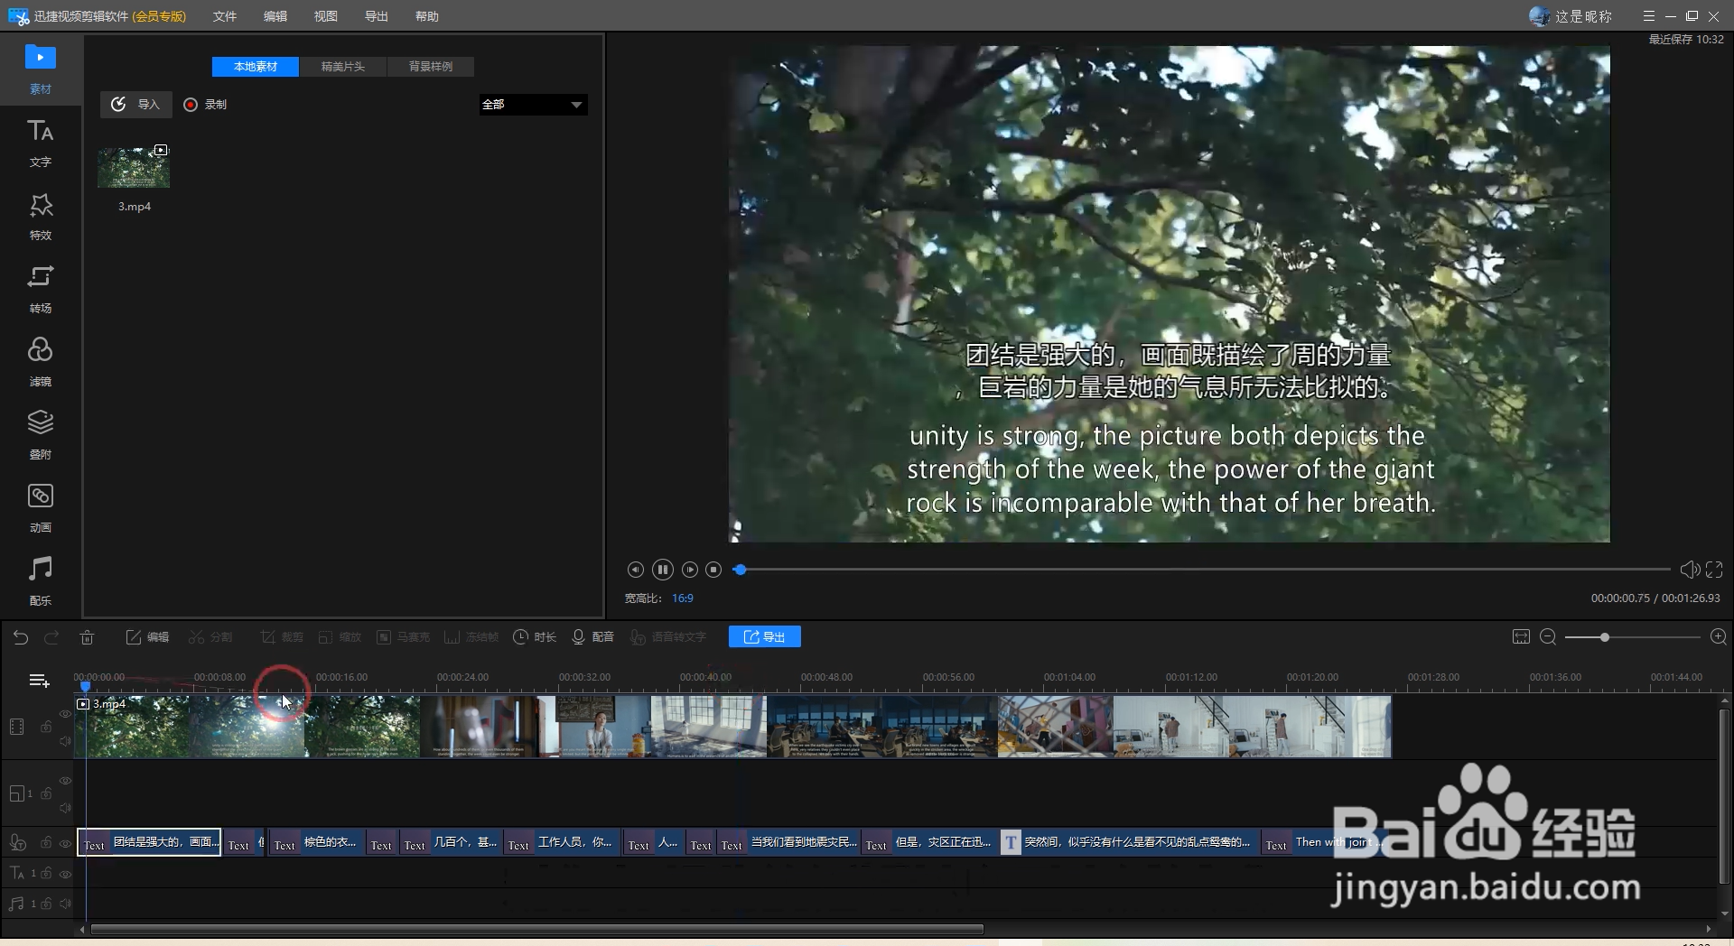This screenshot has width=1734, height=946.
Task: Click the 缩放 zoom tool
Action: pyautogui.click(x=340, y=637)
